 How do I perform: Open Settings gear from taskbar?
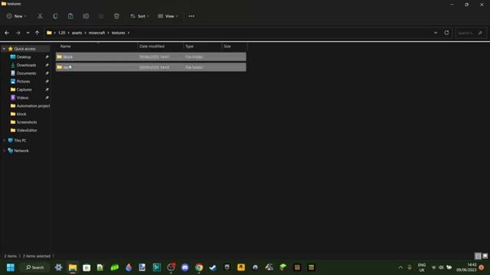[58, 267]
